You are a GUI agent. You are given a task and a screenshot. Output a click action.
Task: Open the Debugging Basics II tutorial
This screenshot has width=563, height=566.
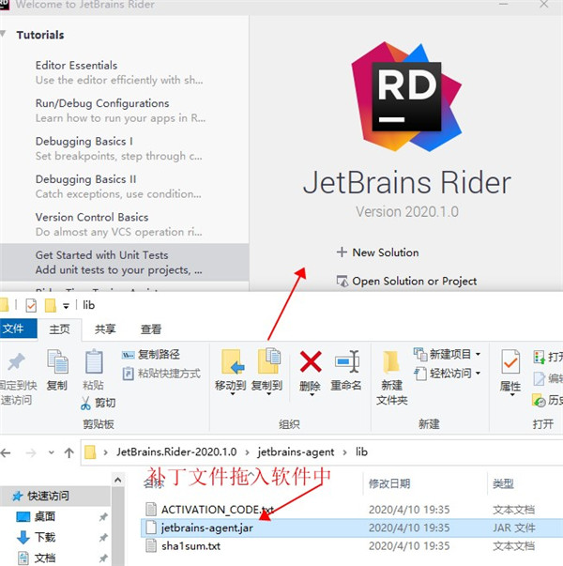(118, 186)
